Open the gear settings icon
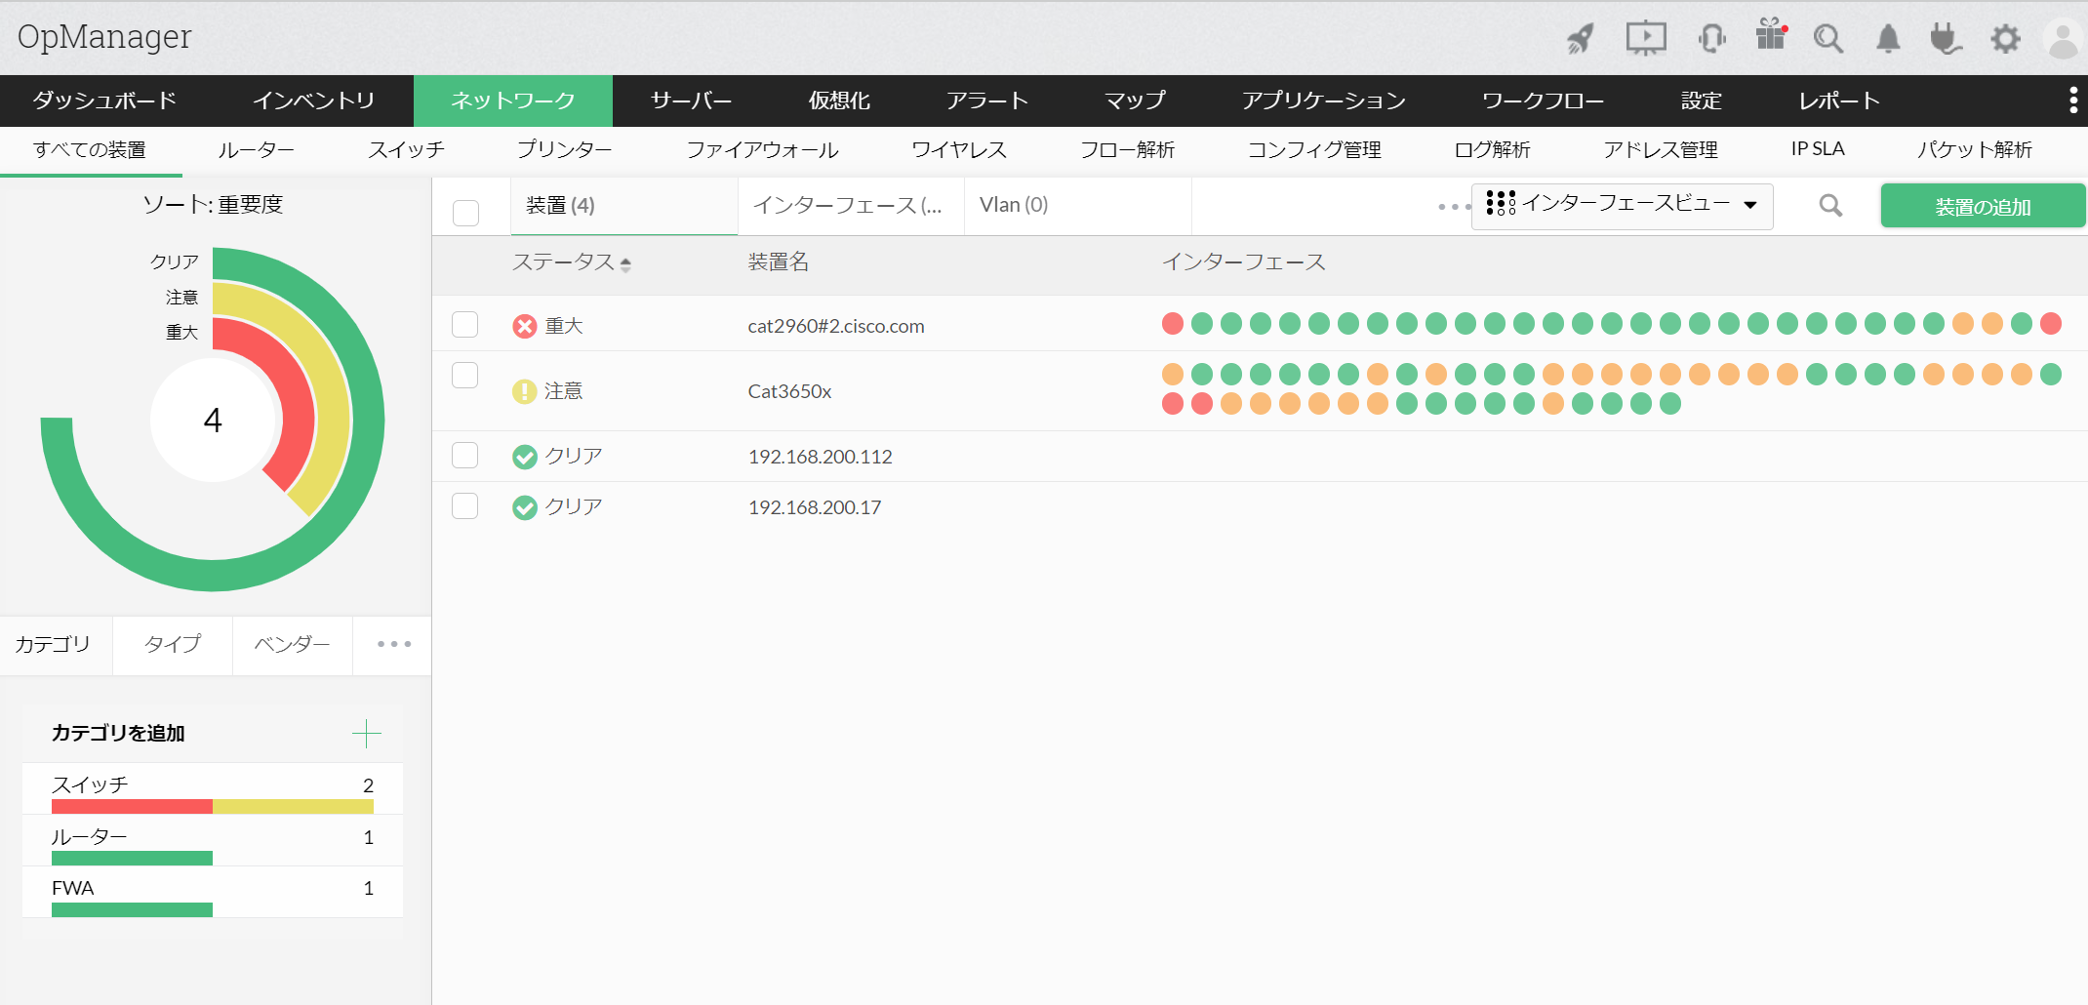 (x=2005, y=39)
